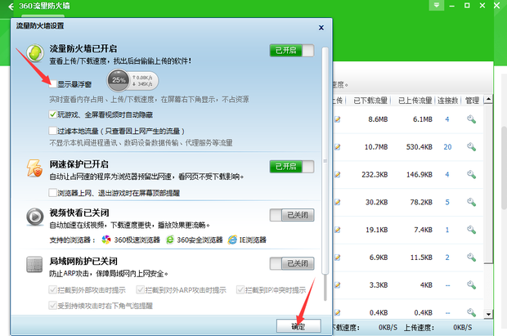
Task: Toggle the 流量防火墙 已开启 switch
Action: pos(292,51)
